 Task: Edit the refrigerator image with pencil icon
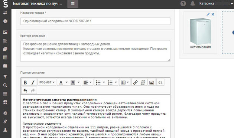(x=208, y=14)
